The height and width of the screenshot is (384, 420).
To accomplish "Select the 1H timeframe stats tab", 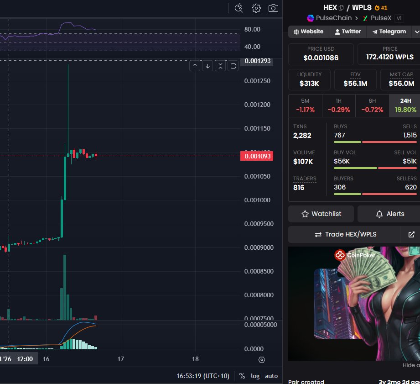I will 338,105.
